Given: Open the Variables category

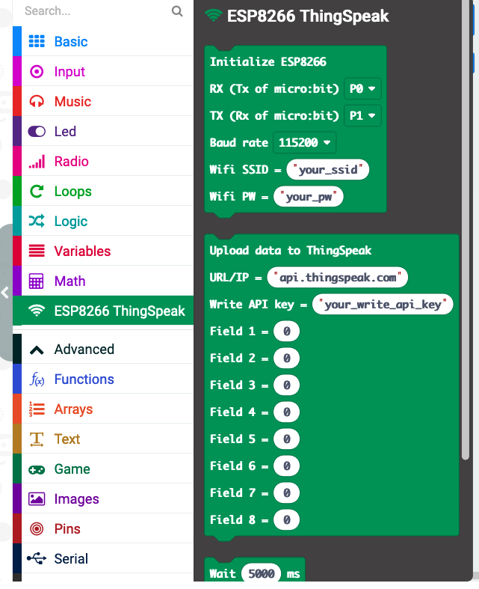Looking at the screenshot, I should point(82,251).
